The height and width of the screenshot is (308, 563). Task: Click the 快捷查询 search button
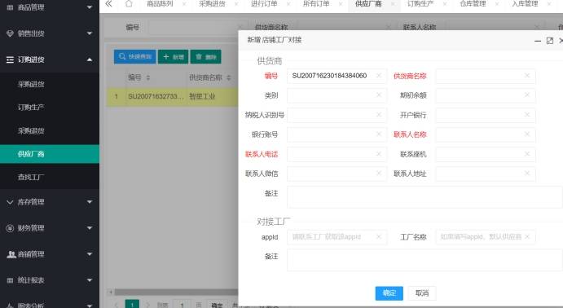click(x=135, y=57)
